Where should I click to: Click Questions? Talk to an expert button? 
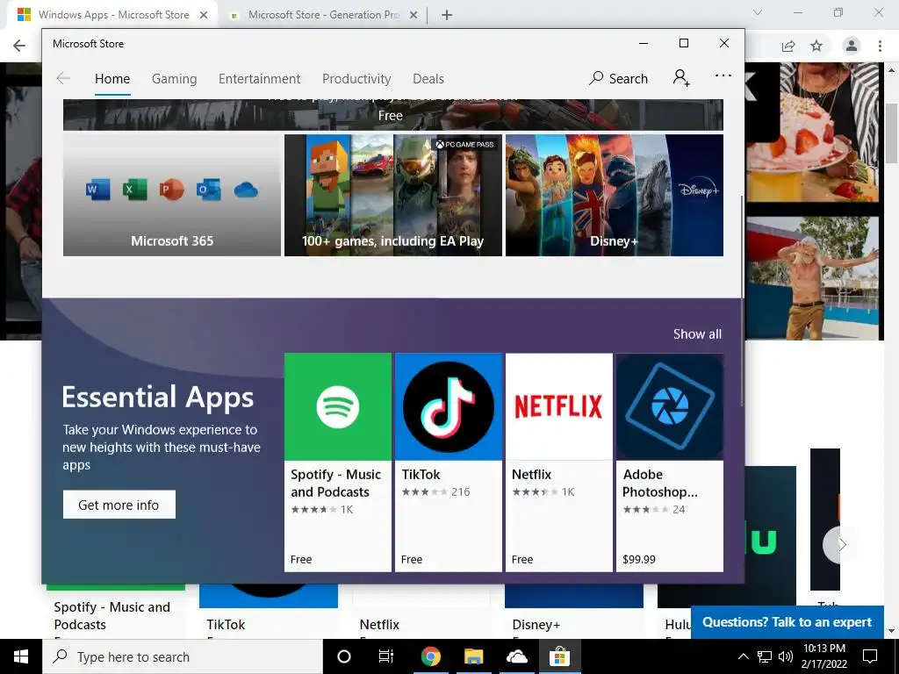(x=788, y=622)
